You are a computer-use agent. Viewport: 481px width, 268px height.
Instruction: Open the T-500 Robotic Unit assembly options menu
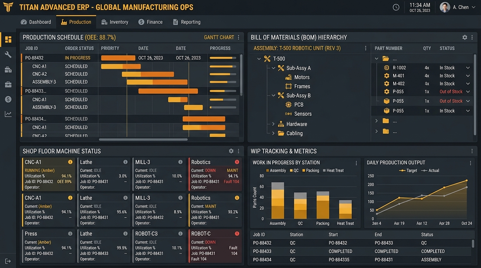tap(366, 48)
